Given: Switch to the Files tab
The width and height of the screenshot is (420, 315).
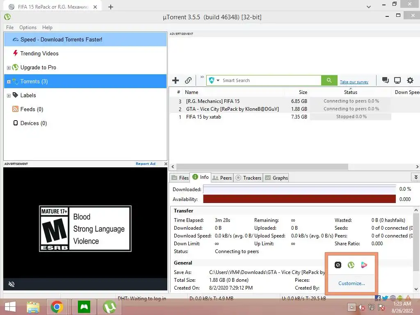Looking at the screenshot, I should tap(180, 178).
